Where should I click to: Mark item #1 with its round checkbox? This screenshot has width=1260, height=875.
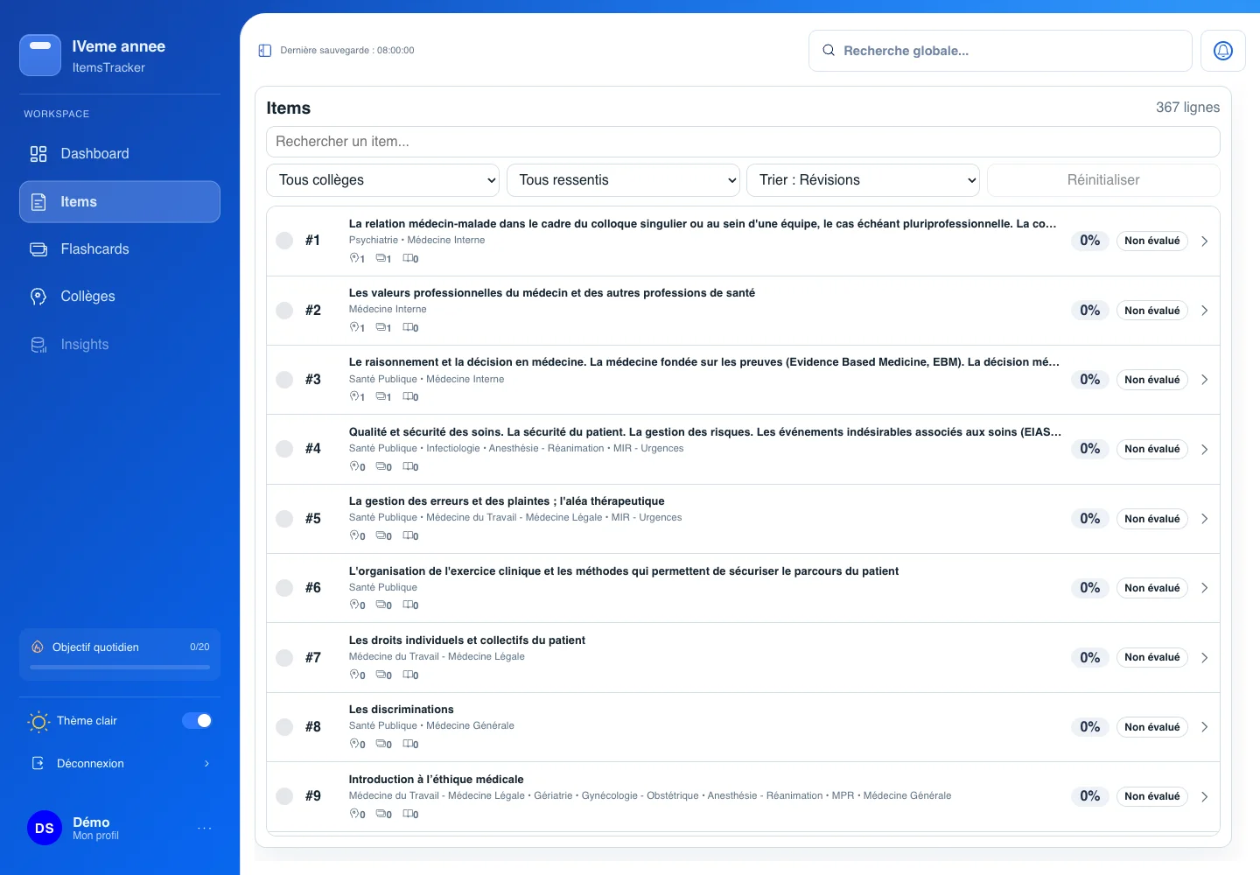pos(284,241)
